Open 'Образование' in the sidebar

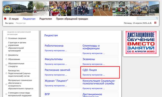click(14, 59)
